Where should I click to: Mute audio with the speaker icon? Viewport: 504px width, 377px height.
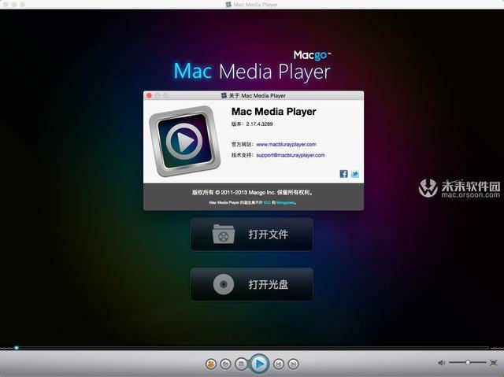tap(442, 363)
